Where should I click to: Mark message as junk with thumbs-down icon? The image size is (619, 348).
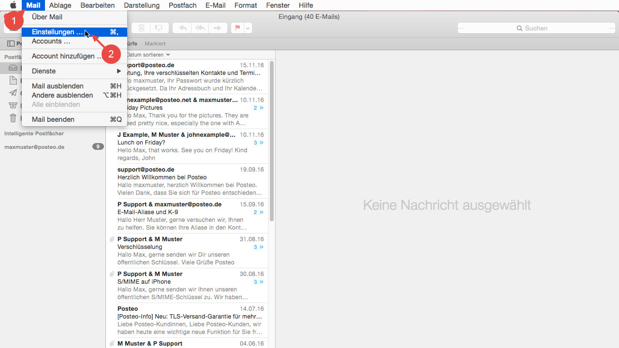[159, 28]
